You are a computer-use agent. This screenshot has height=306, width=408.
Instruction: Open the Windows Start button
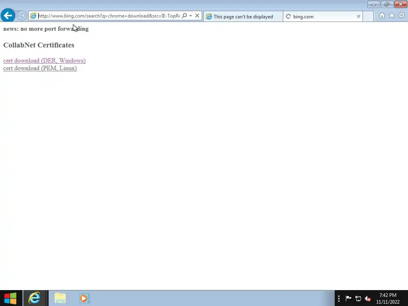coord(10,298)
